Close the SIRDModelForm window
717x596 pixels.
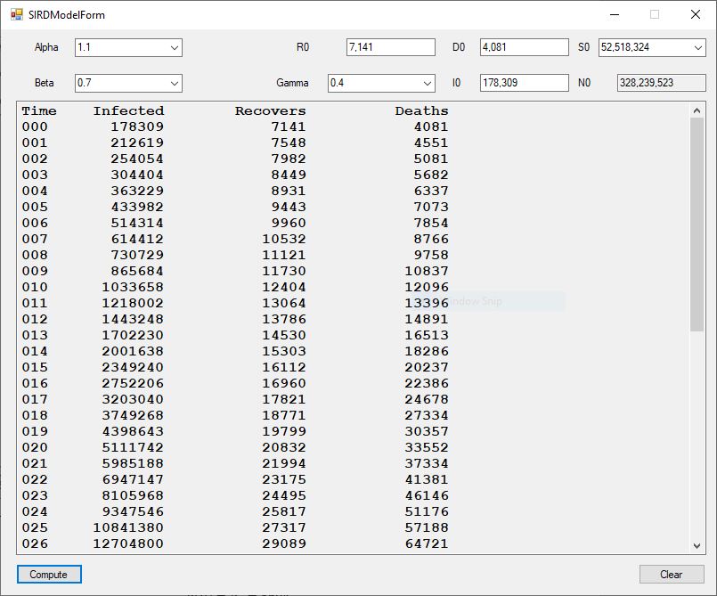(x=696, y=14)
